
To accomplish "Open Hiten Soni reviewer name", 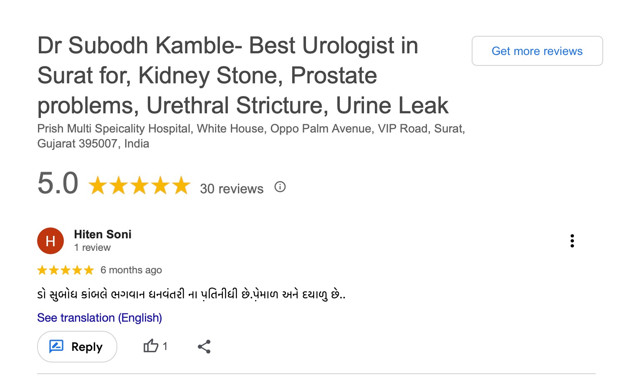I will coord(103,234).
